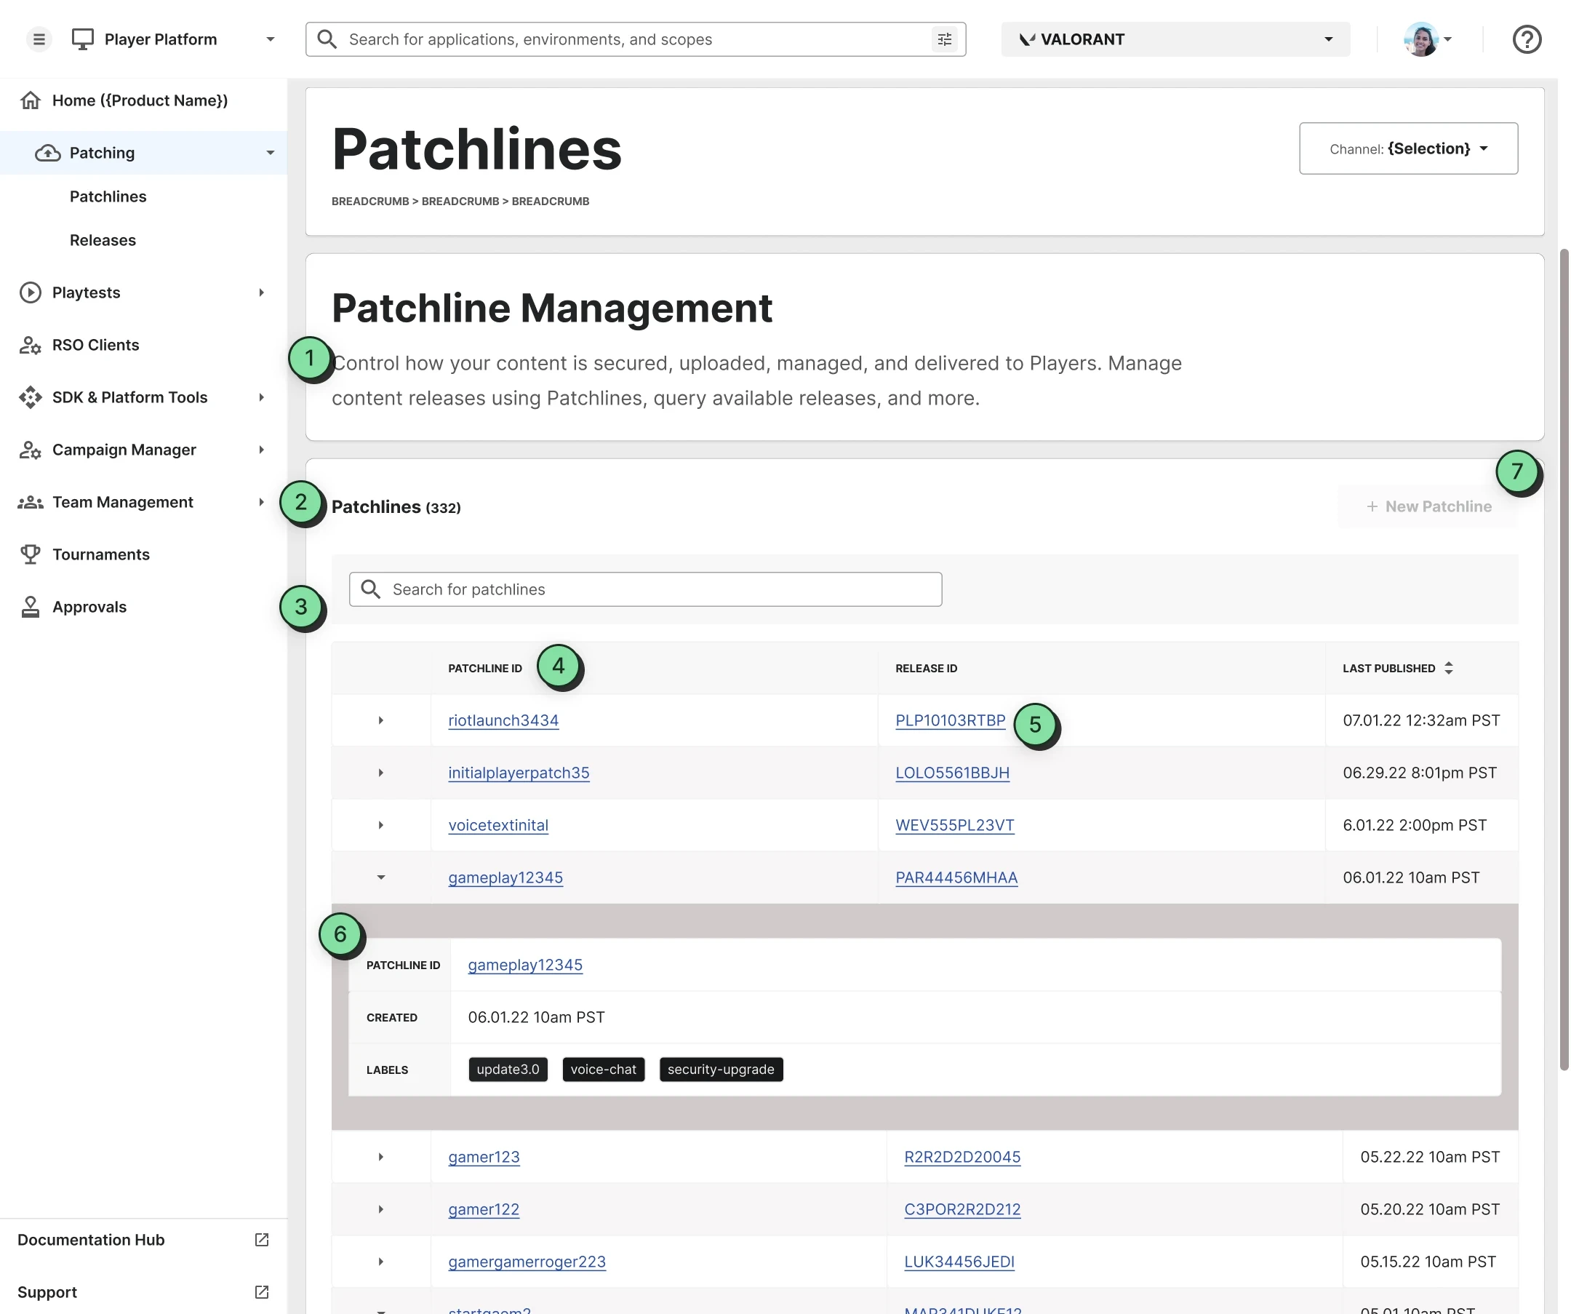
Task: Expand the riotlaunch3434 row
Action: 381,720
